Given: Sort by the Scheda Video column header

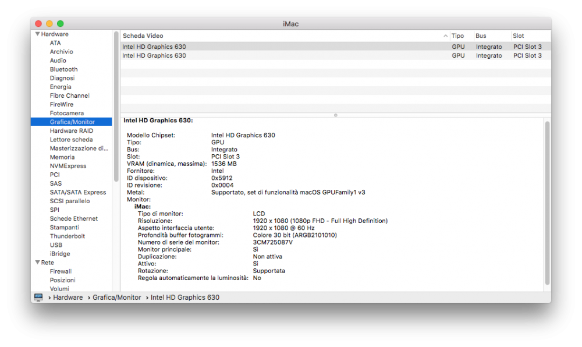Looking at the screenshot, I should [x=143, y=36].
